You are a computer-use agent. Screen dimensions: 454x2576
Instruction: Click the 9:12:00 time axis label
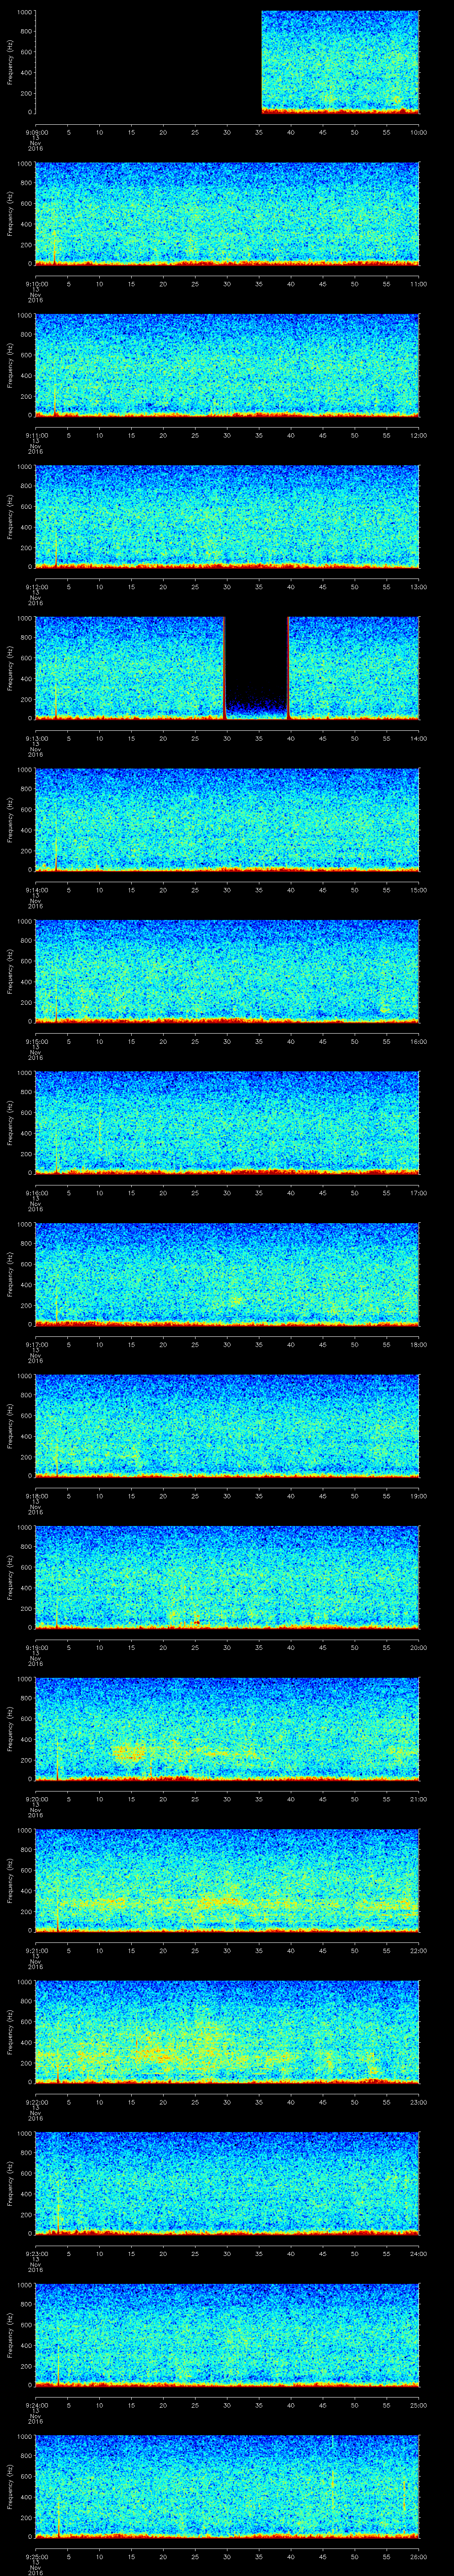pos(36,586)
